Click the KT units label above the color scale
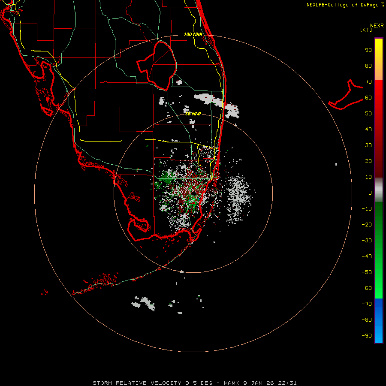 [366, 30]
